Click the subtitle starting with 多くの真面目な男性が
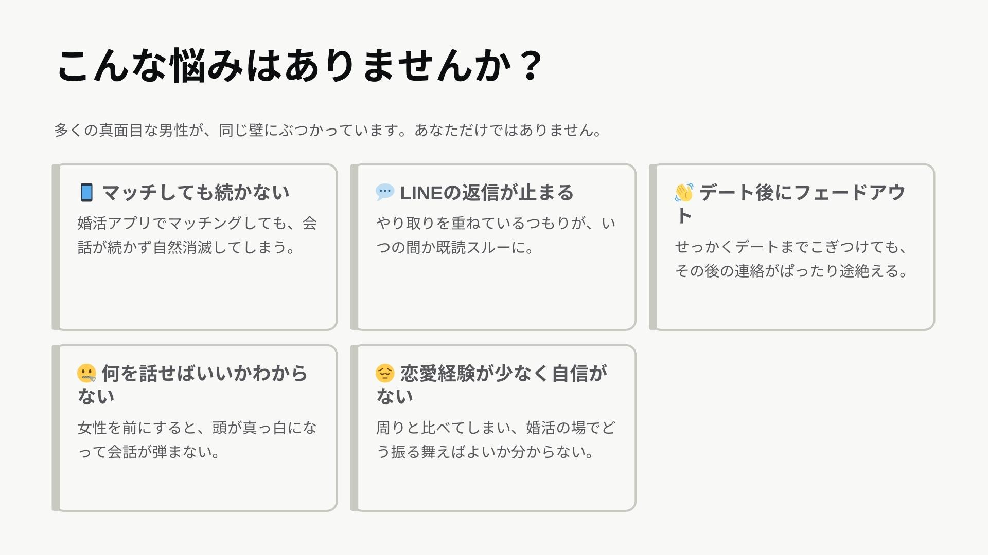Image resolution: width=988 pixels, height=555 pixels. 328,131
